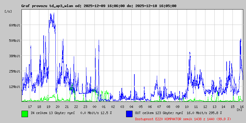This screenshot has height=123, width=246.
Task: Click the hour label '10' on x-axis
Action: pyautogui.click(x=187, y=107)
